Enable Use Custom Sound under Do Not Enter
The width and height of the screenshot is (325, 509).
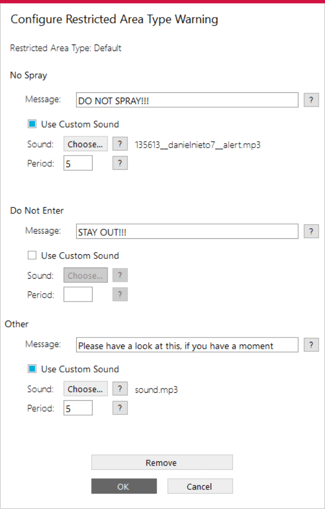pyautogui.click(x=32, y=255)
